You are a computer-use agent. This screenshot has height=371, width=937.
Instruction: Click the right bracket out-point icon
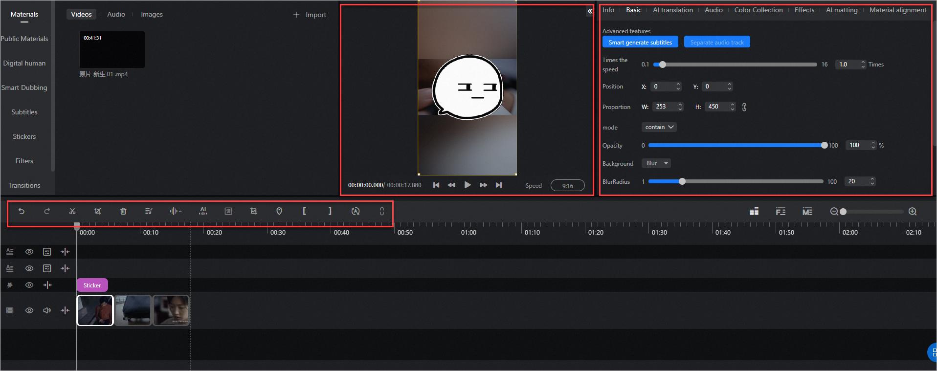click(x=330, y=211)
